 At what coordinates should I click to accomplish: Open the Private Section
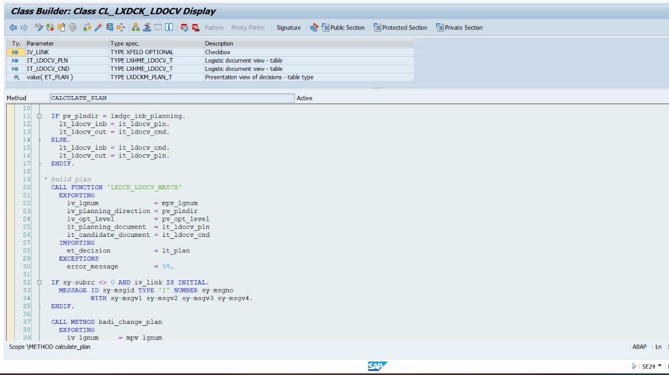click(459, 28)
